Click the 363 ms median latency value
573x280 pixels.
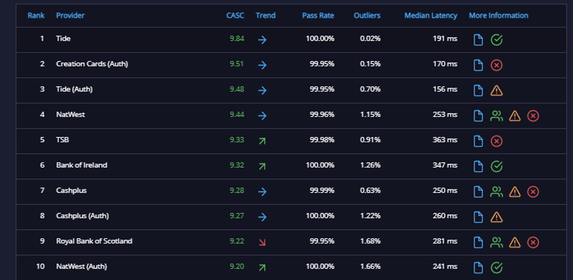click(x=444, y=140)
